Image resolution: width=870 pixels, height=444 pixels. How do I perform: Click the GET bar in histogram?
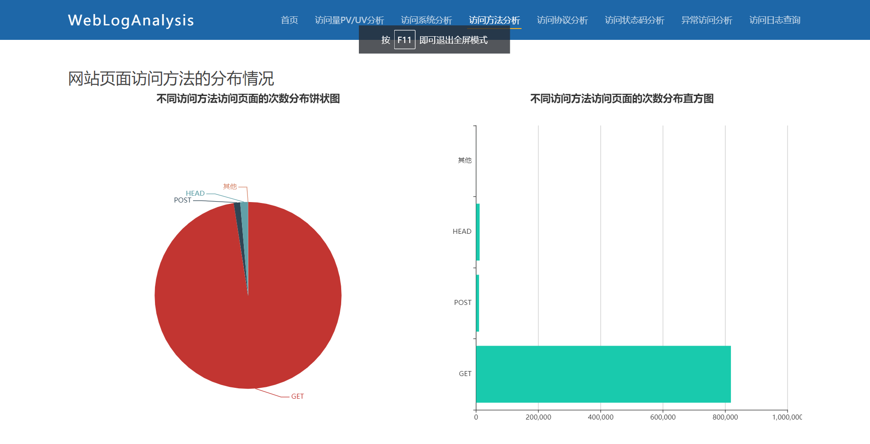[603, 374]
